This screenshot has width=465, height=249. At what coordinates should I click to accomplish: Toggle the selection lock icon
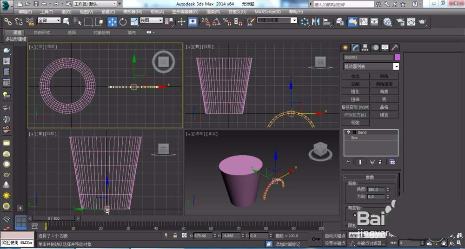(175, 236)
